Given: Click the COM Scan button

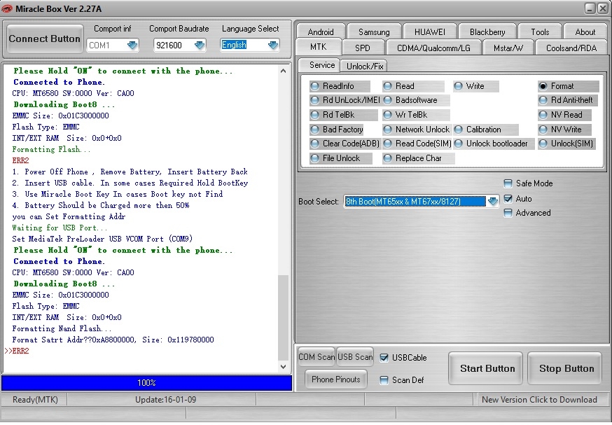Looking at the screenshot, I should tap(317, 356).
